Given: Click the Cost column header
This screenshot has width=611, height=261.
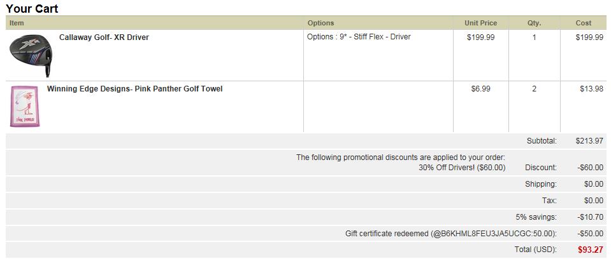Looking at the screenshot, I should (x=584, y=23).
